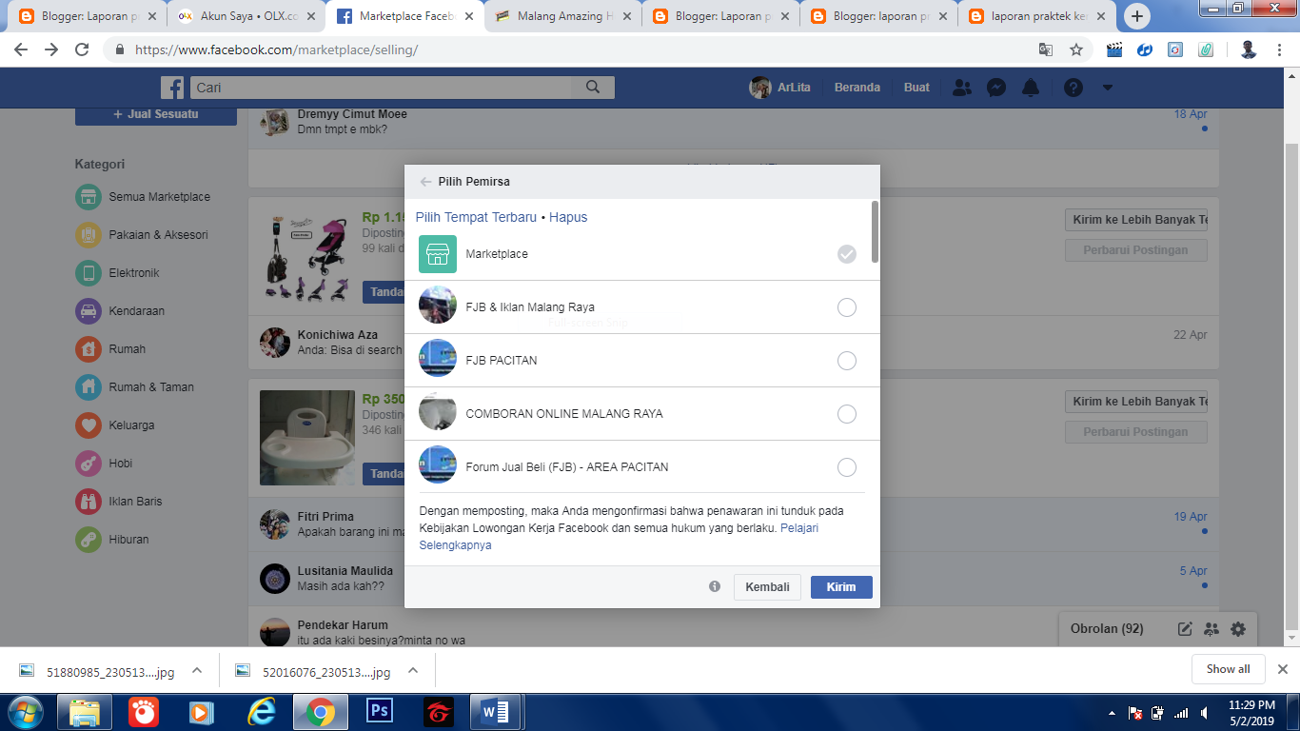Select Forum Jual Beli AREA PACITAN radio button
This screenshot has width=1300, height=731.
point(846,467)
